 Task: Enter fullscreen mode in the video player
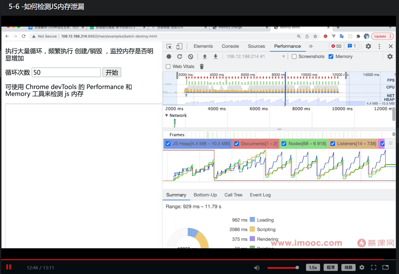tap(374, 267)
